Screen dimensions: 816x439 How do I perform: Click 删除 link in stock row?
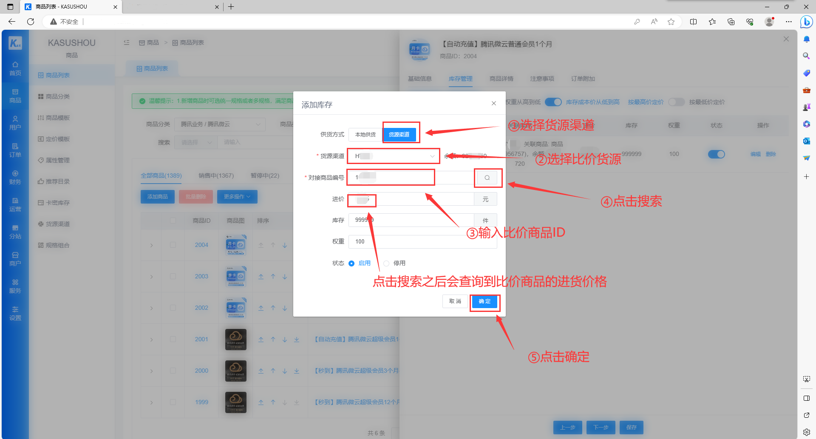point(771,154)
